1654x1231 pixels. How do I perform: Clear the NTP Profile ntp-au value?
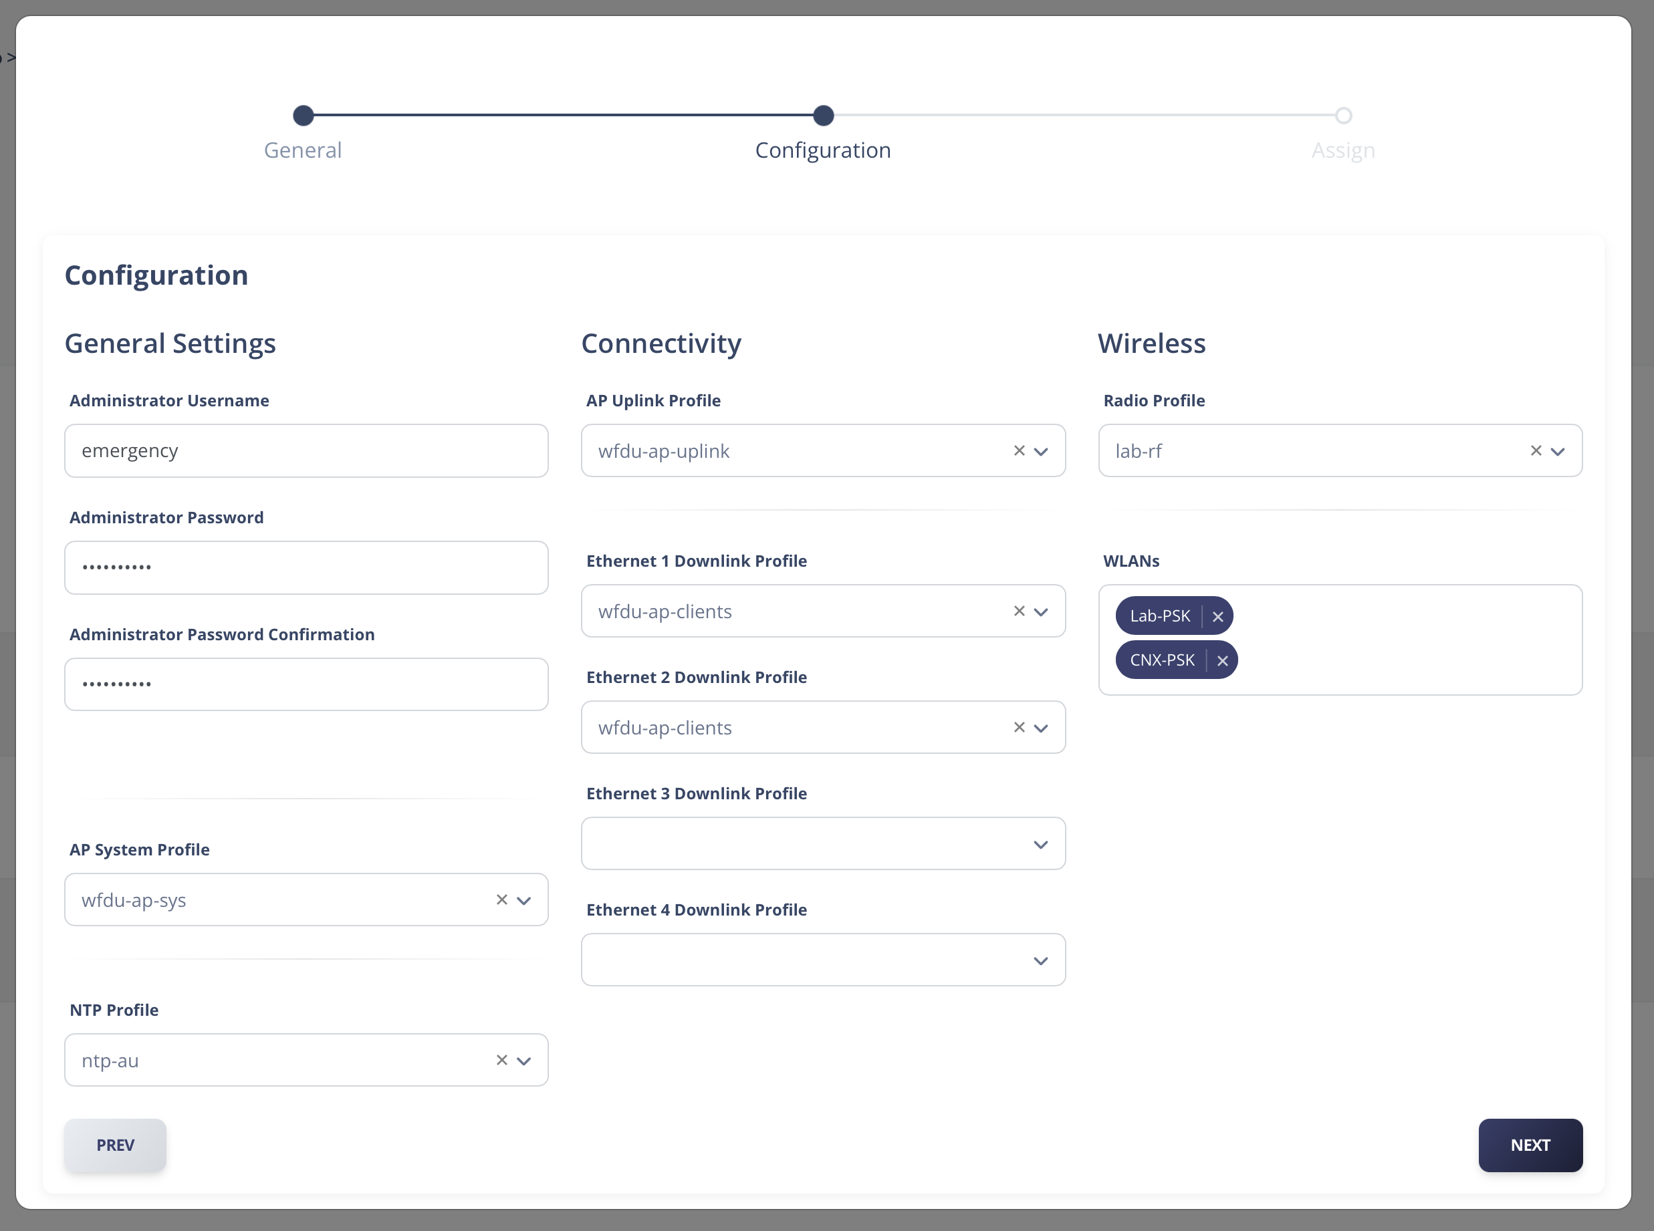tap(501, 1061)
